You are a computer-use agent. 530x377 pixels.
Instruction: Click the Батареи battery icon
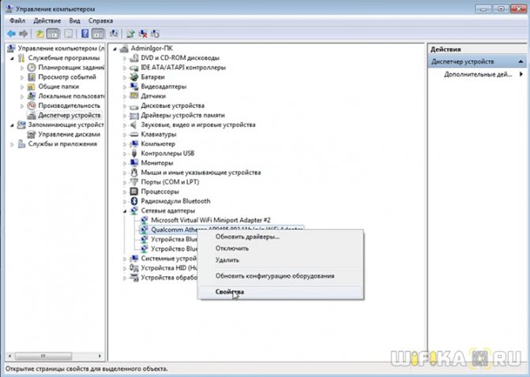tap(133, 77)
